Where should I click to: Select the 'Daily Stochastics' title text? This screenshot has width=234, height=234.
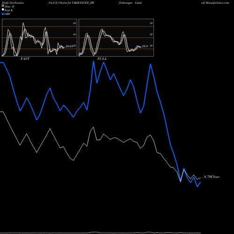[x=13, y=3]
